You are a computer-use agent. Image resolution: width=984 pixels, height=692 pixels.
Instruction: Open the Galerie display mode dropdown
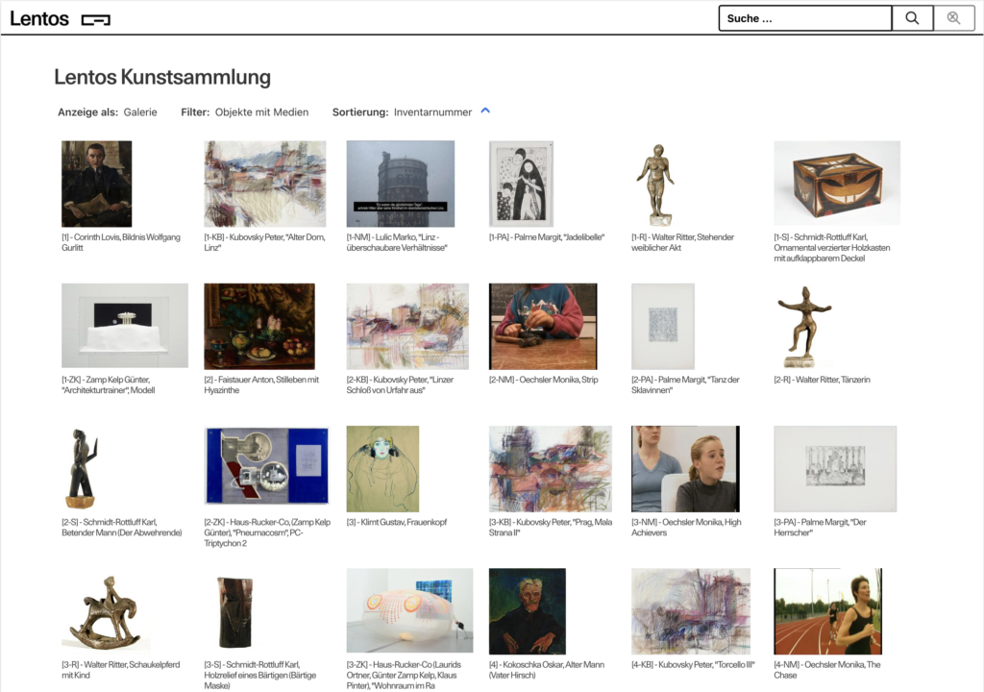(x=140, y=112)
